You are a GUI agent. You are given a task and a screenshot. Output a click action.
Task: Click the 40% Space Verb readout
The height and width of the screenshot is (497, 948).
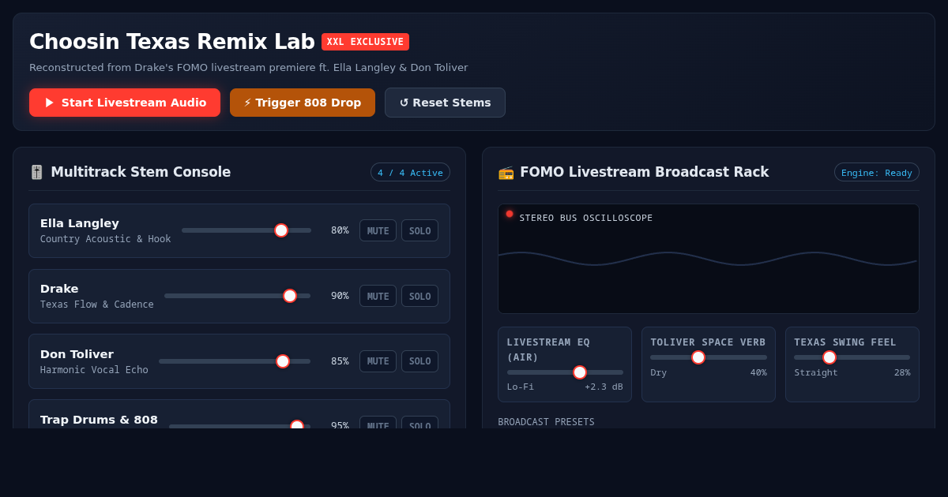click(x=758, y=372)
